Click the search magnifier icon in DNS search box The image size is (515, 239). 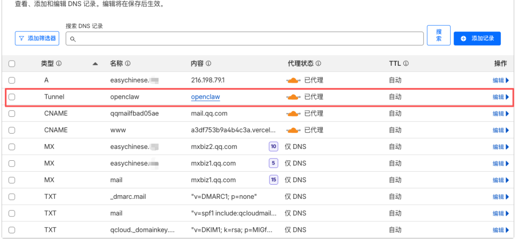(x=73, y=39)
